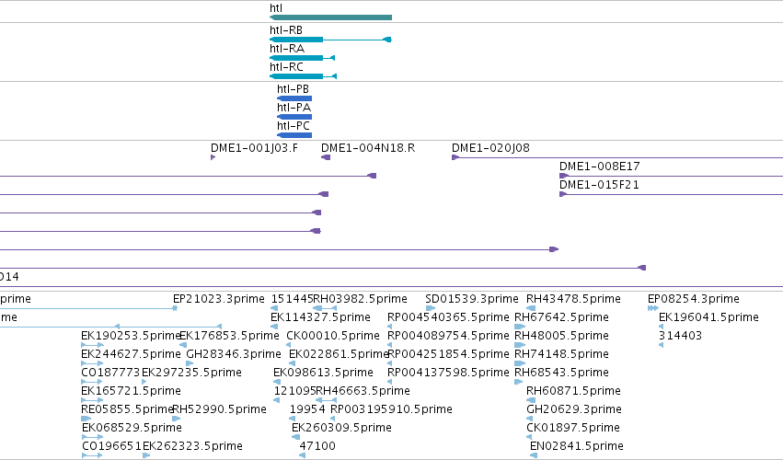Open the htl-PC protein feature label

pyautogui.click(x=294, y=126)
